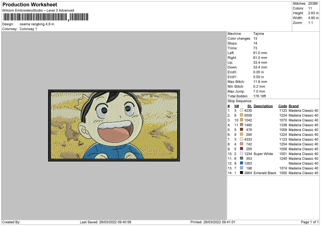Click the 'Brand' column header

tap(294, 106)
